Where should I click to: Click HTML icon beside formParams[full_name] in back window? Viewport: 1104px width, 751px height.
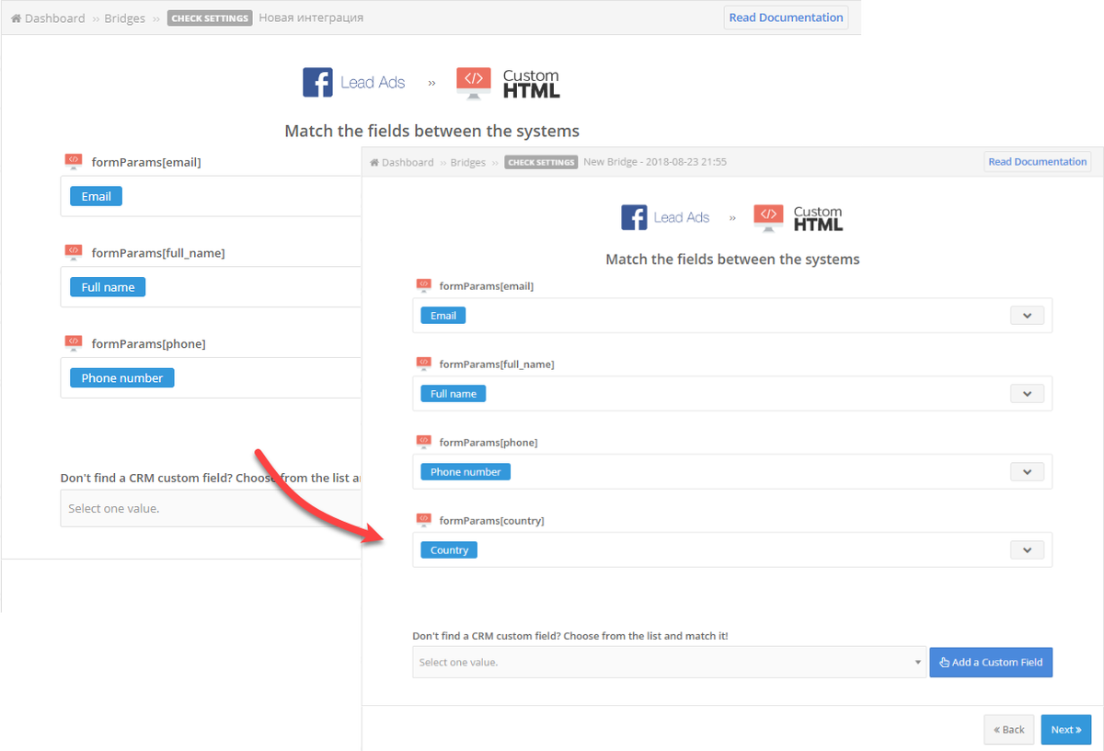pyautogui.click(x=74, y=252)
